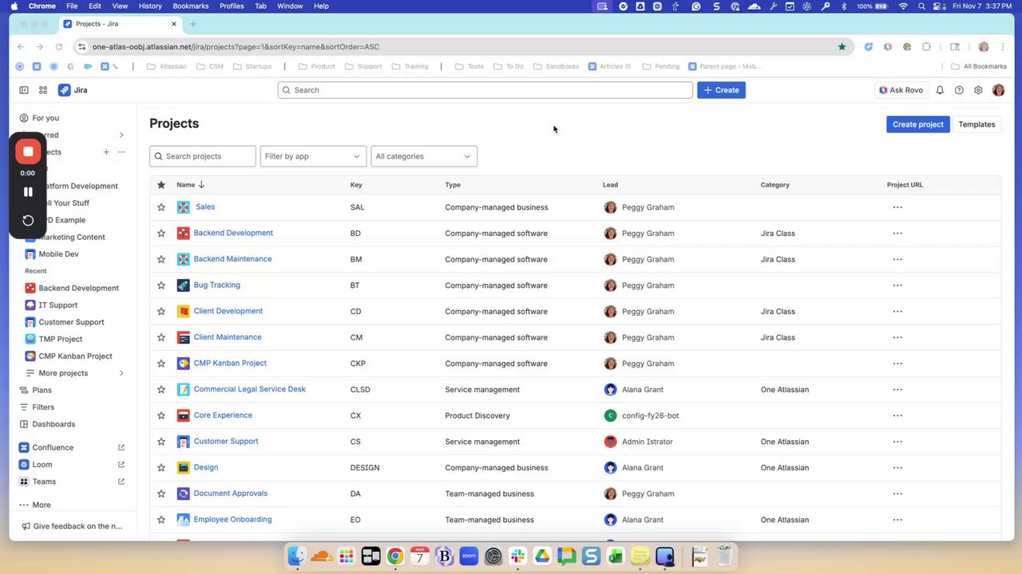This screenshot has width=1022, height=574.
Task: Open Jira settings gear
Action: (x=978, y=90)
